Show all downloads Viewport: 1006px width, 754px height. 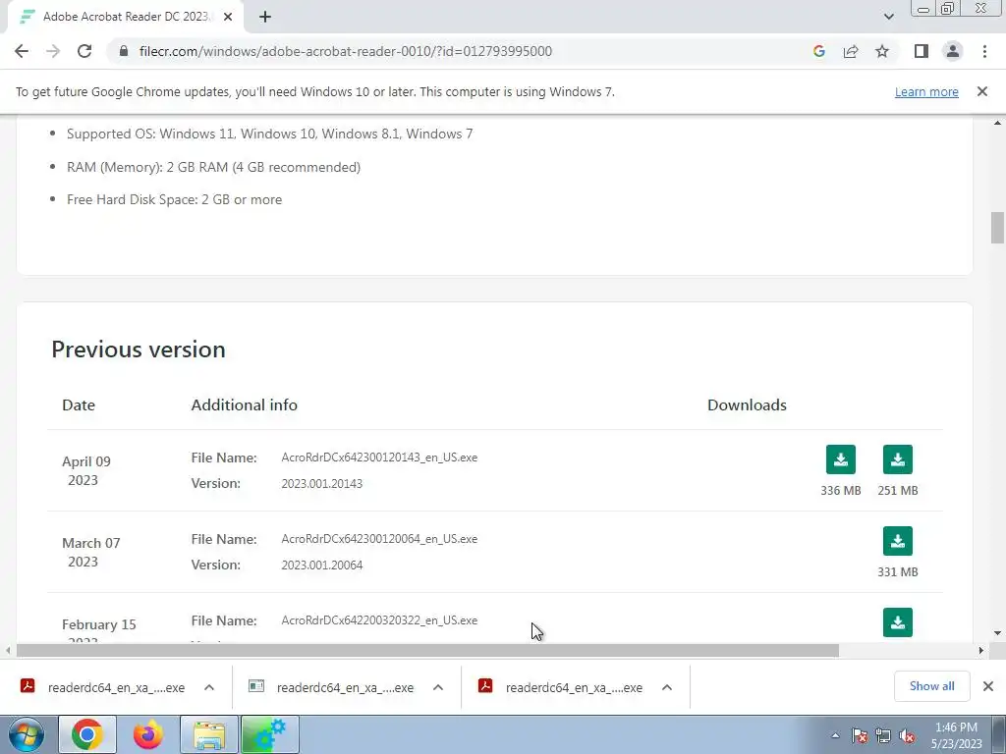[x=931, y=686]
